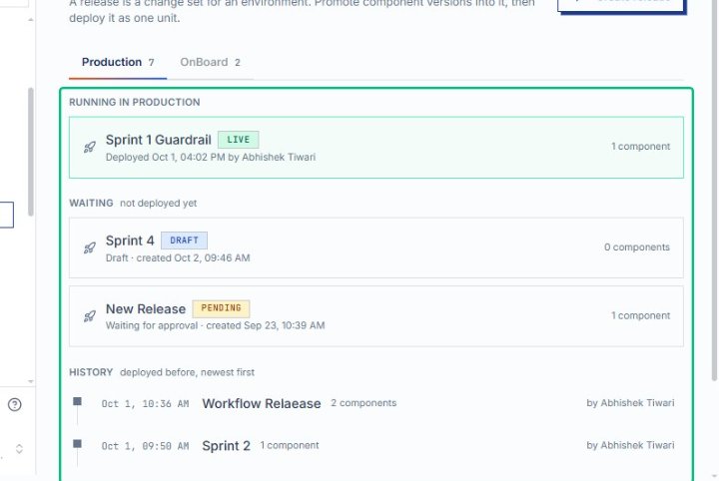Image resolution: width=719 pixels, height=481 pixels.
Task: Click the RUNNING IN PRODUCTION heading
Action: (x=135, y=102)
